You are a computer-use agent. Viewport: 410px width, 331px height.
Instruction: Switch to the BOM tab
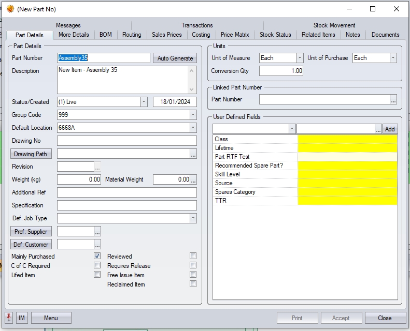pos(105,35)
